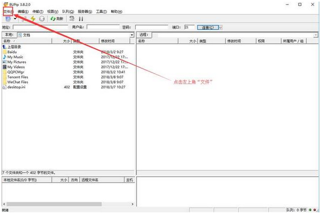Expand the remote path dropdown arrow

coord(316,35)
